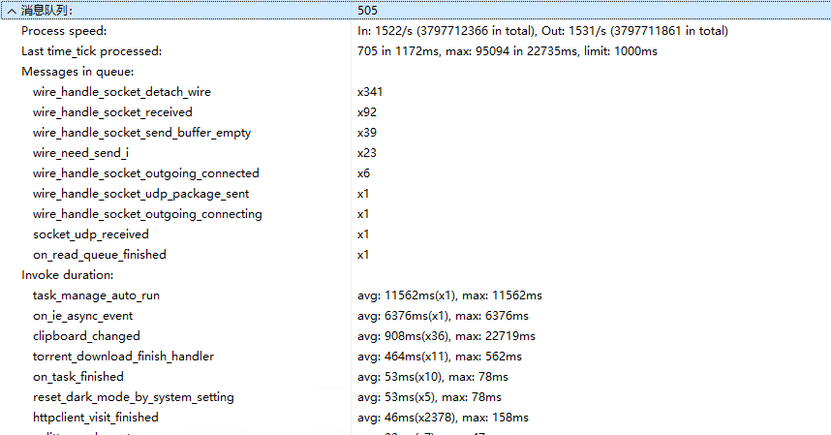Click the 505 value in the header row

(368, 11)
